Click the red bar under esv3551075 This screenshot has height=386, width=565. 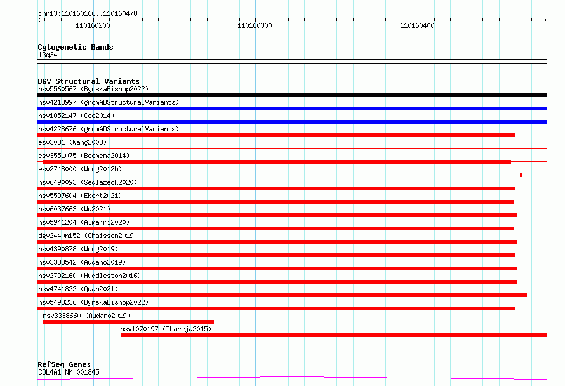pos(277,162)
